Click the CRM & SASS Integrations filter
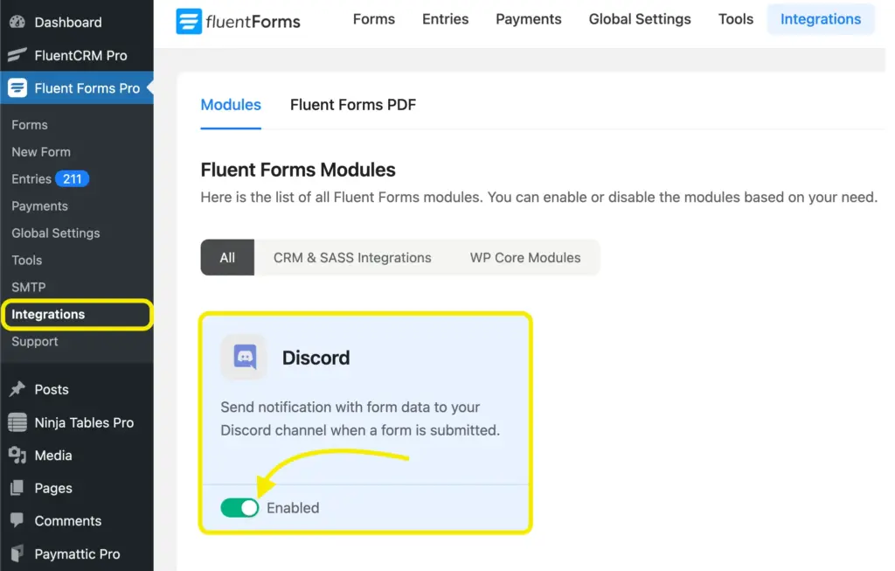895x571 pixels. point(351,257)
